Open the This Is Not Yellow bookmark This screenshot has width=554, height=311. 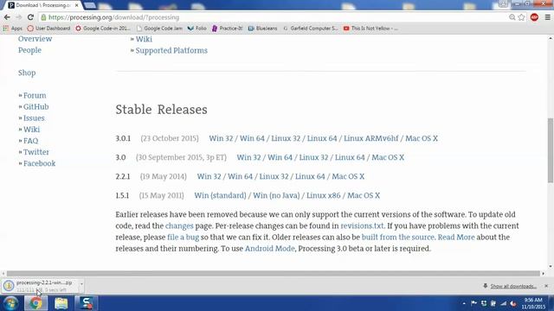click(x=370, y=29)
